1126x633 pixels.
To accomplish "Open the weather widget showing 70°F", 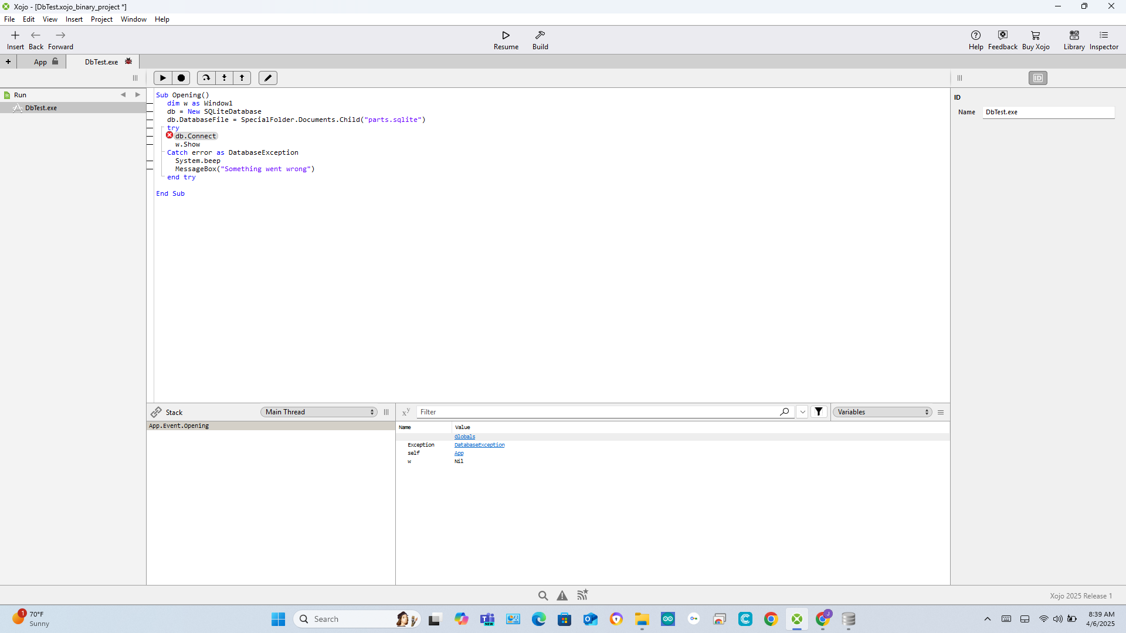I will [x=30, y=619].
